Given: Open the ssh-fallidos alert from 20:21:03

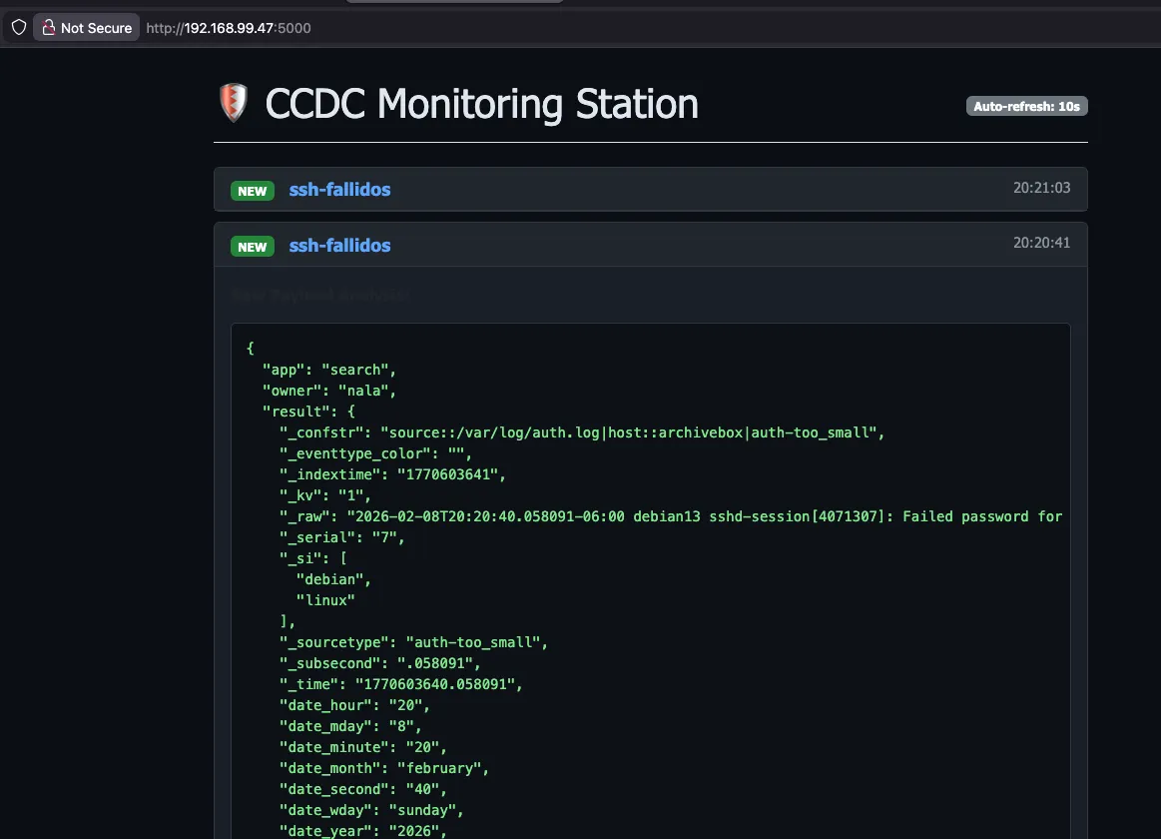Looking at the screenshot, I should (339, 190).
